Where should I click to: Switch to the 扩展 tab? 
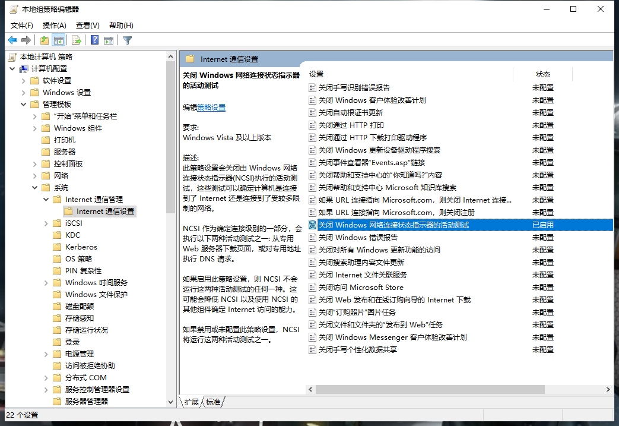click(192, 402)
